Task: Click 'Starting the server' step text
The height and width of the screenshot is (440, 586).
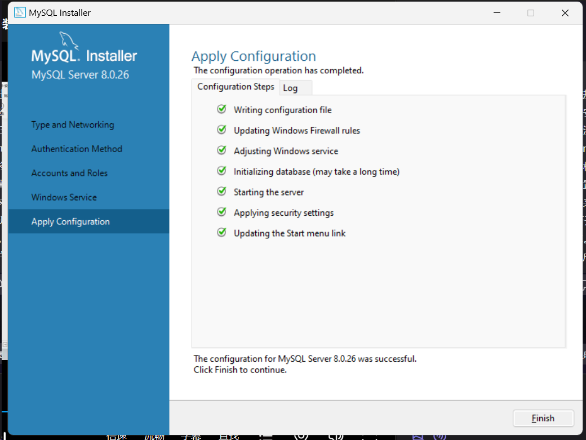Action: coord(269,192)
